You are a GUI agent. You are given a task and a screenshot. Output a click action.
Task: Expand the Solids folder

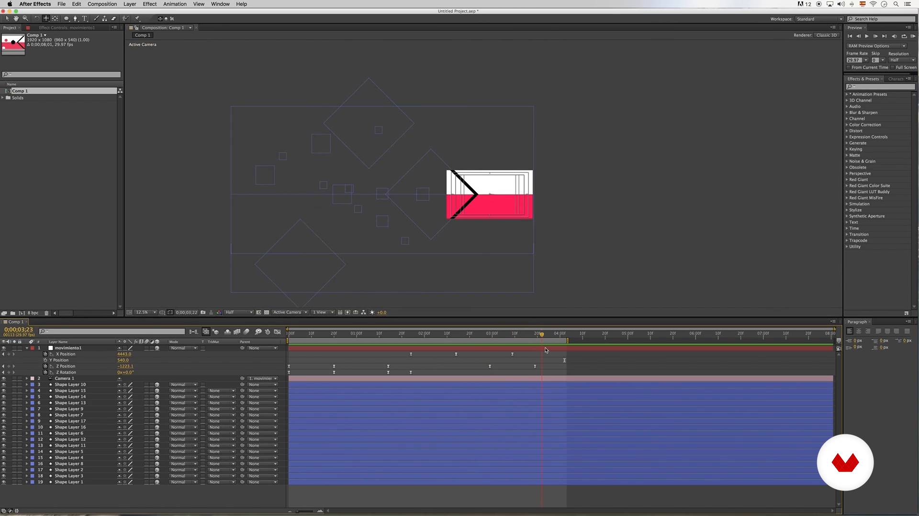pos(3,98)
